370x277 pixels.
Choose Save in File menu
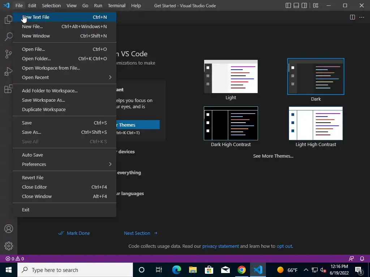pyautogui.click(x=64, y=123)
